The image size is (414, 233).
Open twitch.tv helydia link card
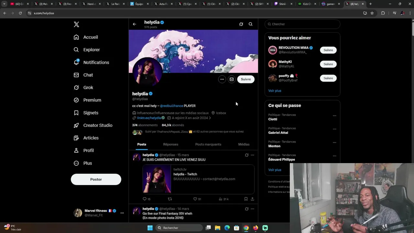pos(198,179)
